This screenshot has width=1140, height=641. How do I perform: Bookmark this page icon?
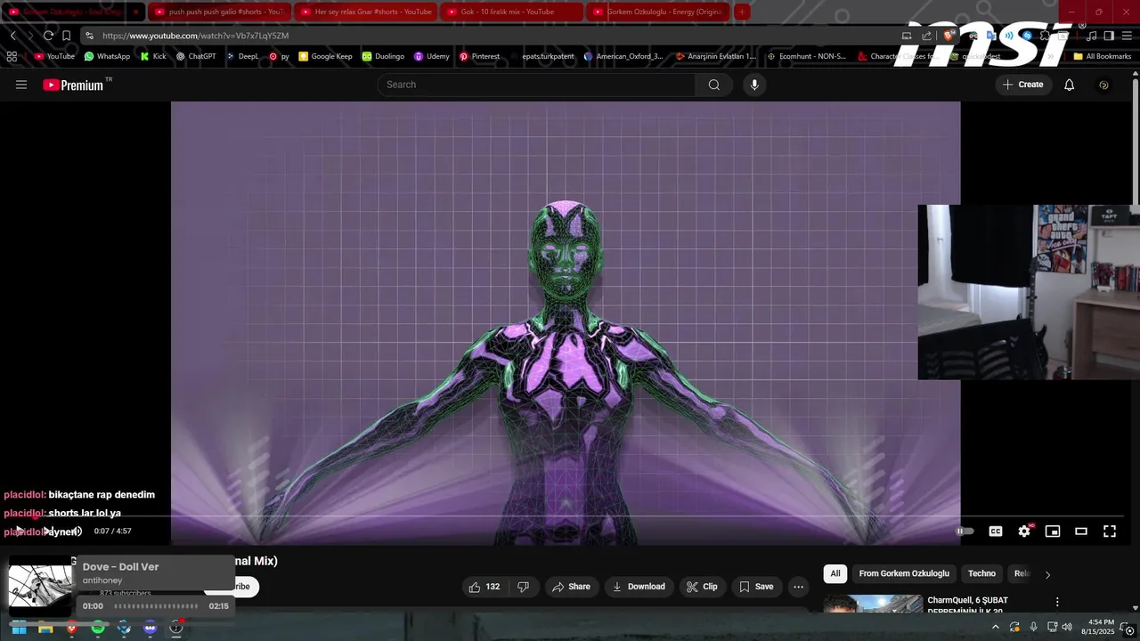(66, 36)
